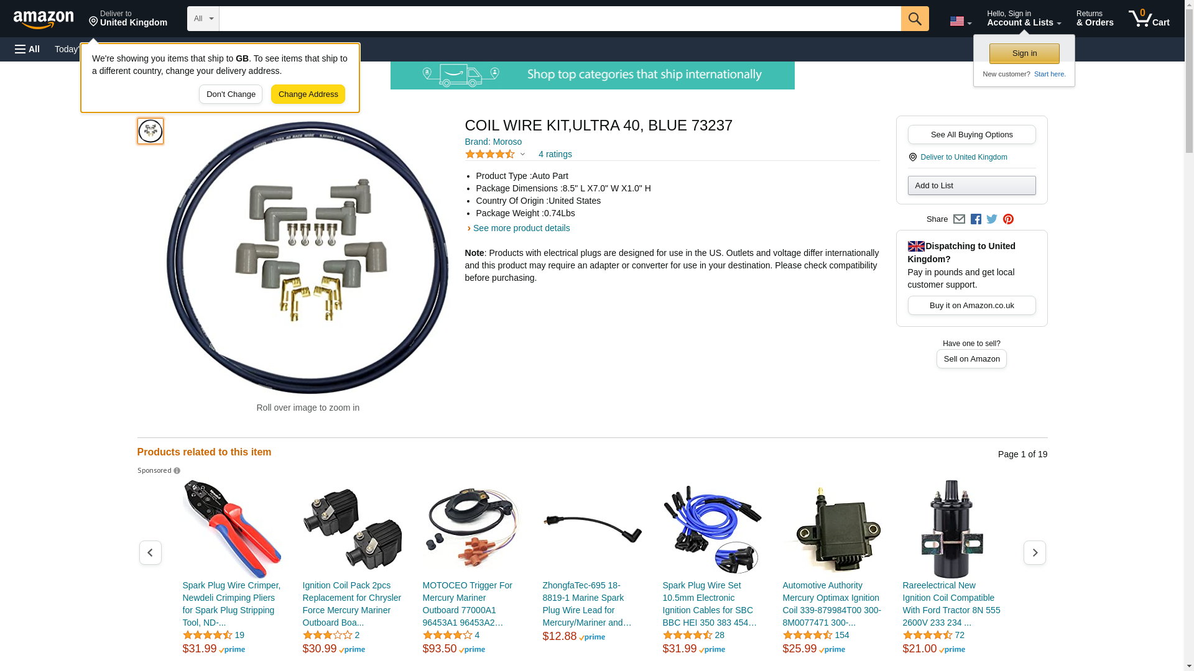Share via the email envelope icon
Image resolution: width=1194 pixels, height=671 pixels.
click(x=959, y=219)
